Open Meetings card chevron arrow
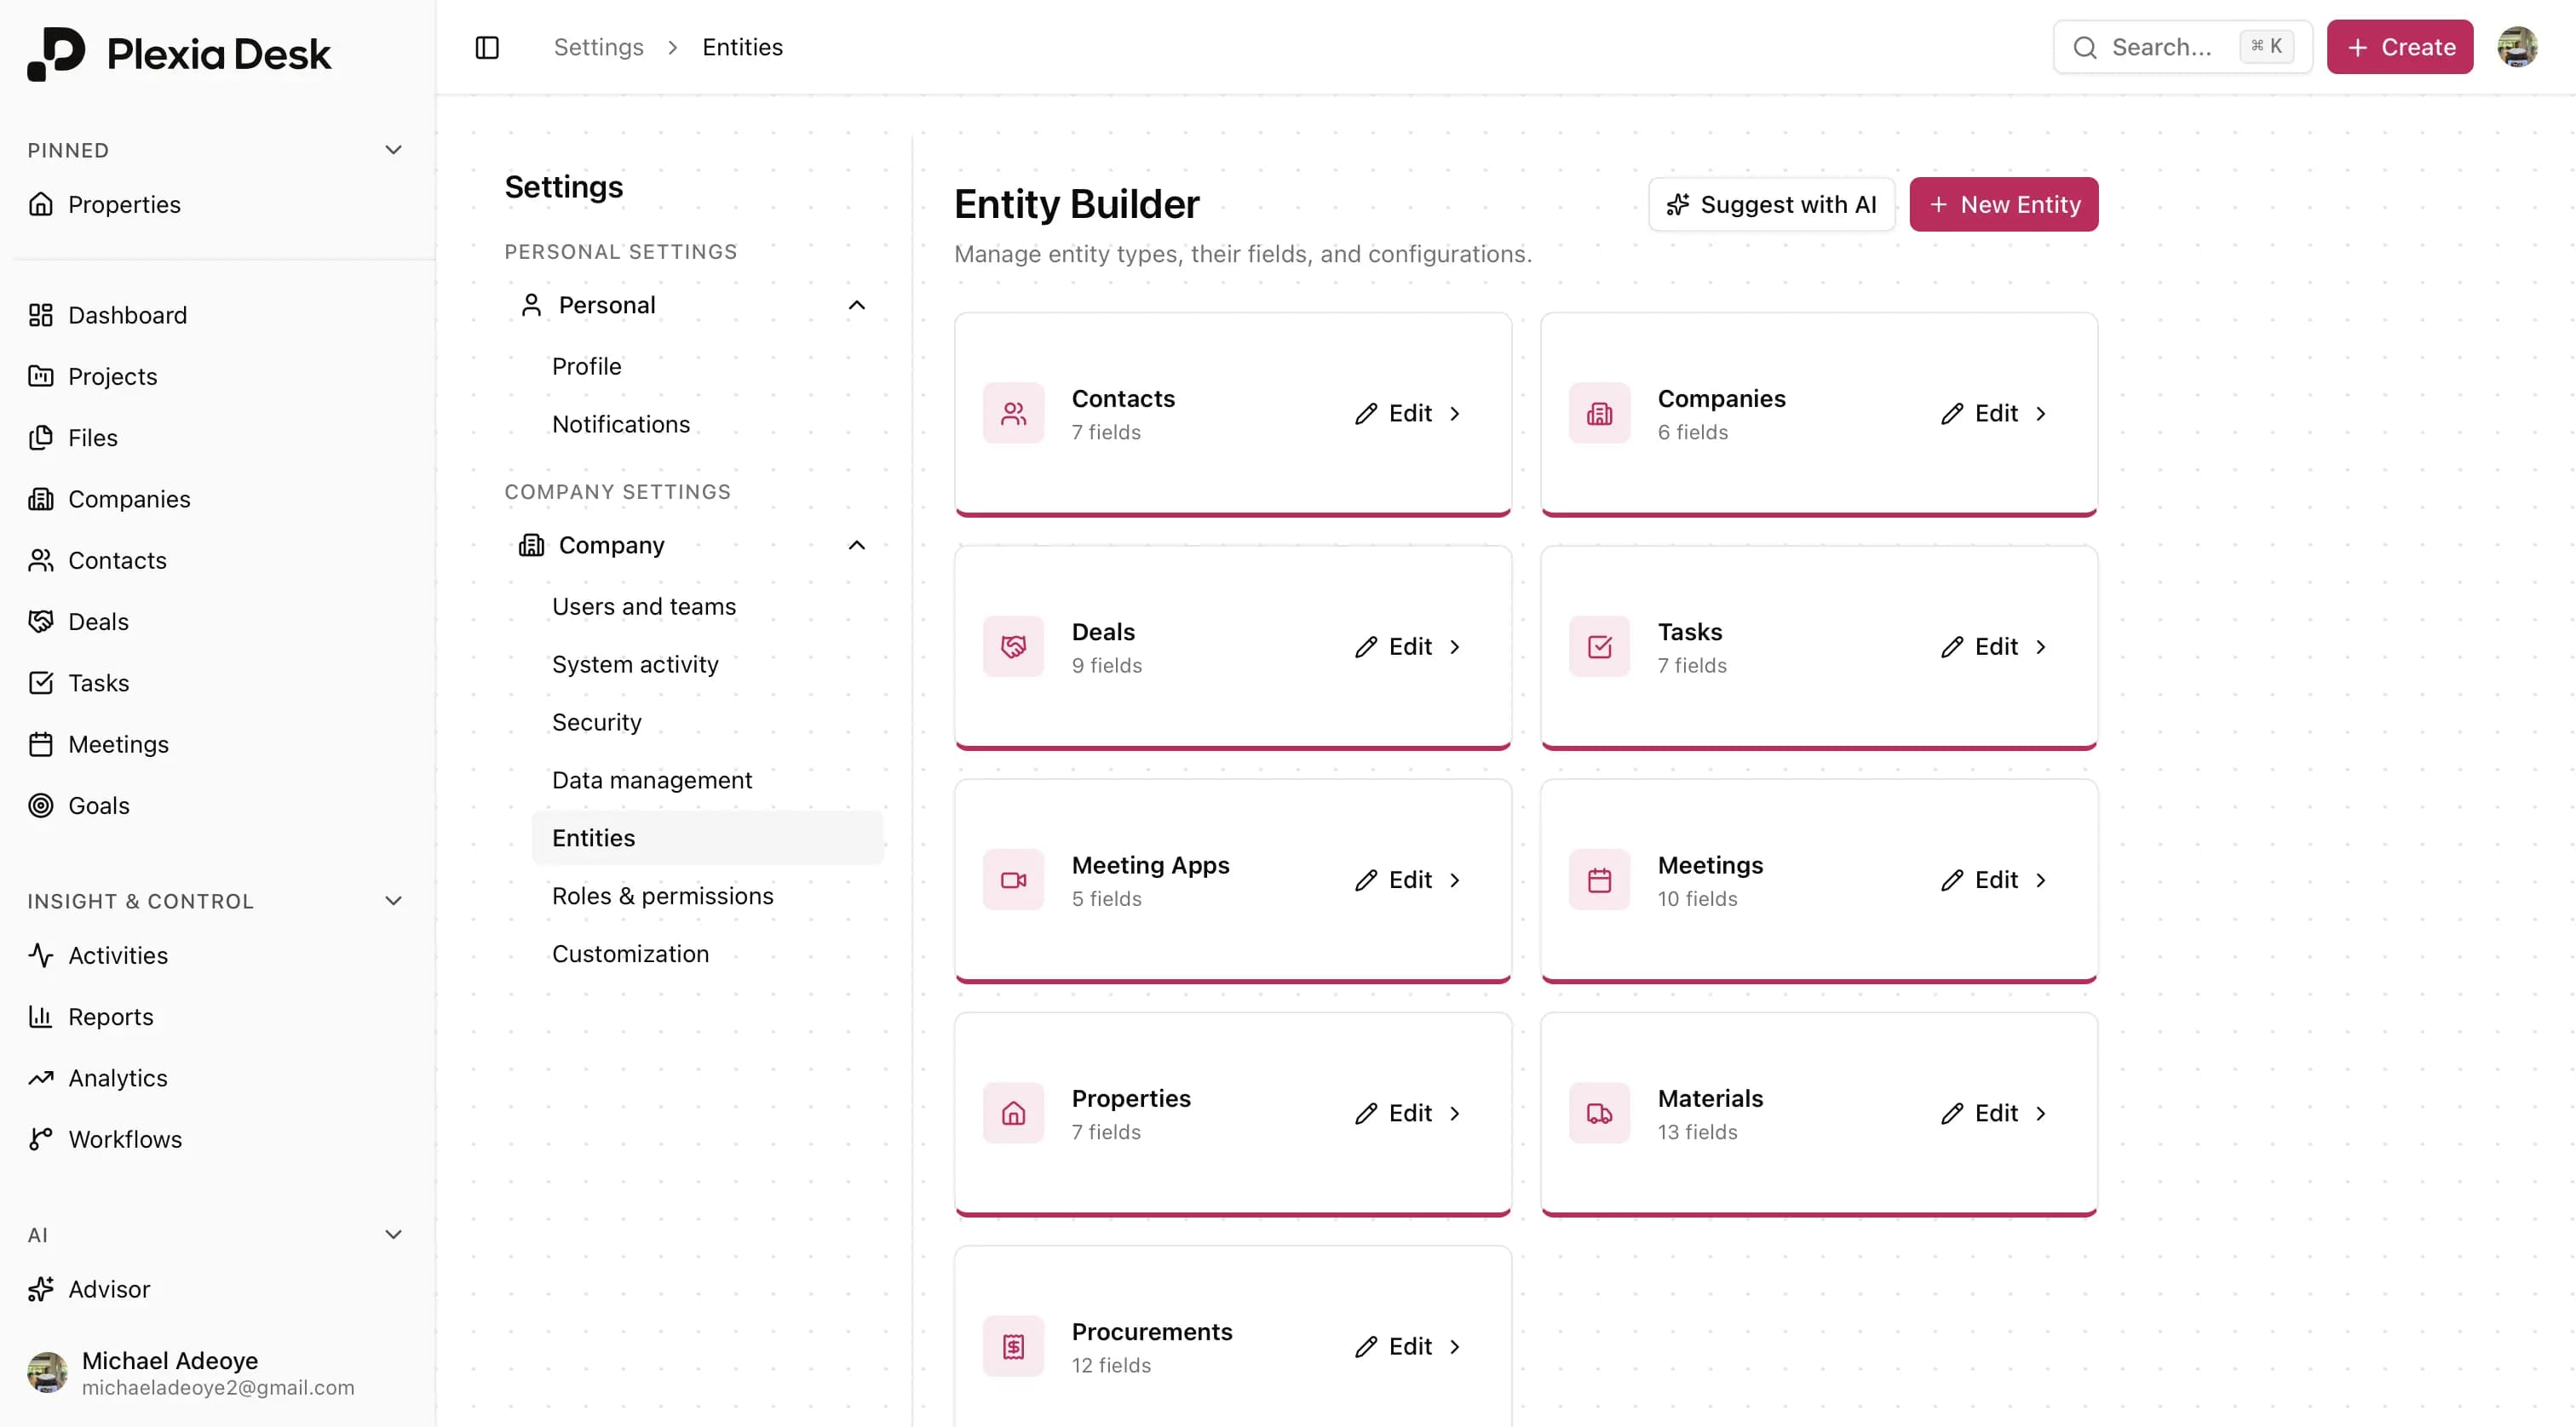 (2041, 880)
